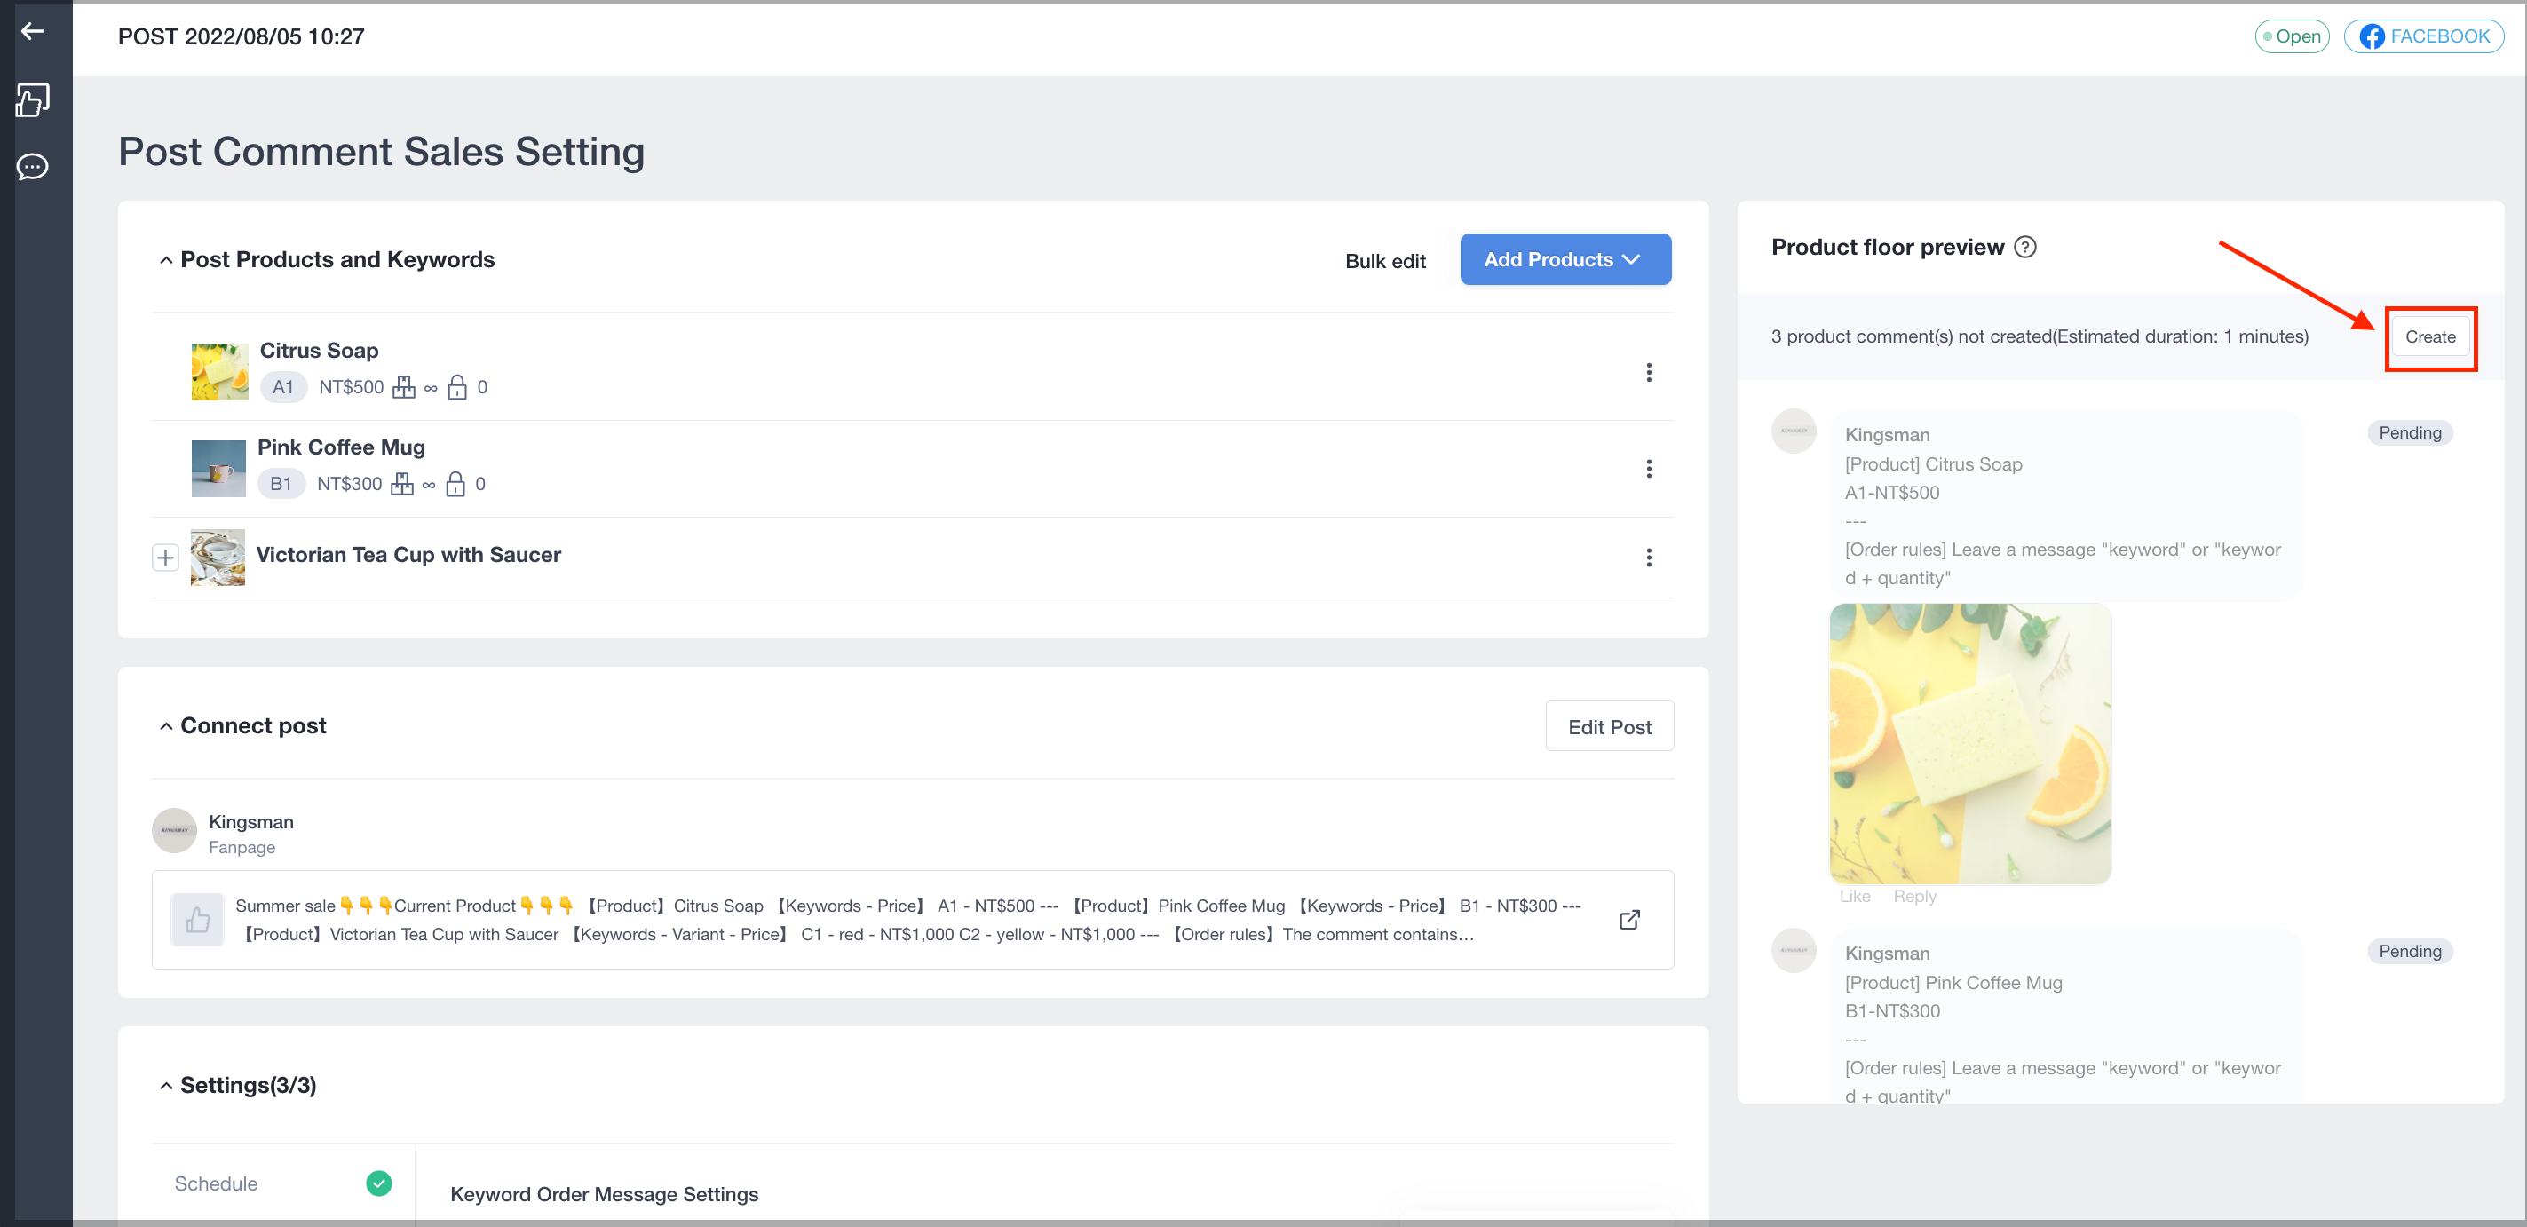
Task: Click the NT$500 price for Citrus Soap
Action: pos(352,387)
